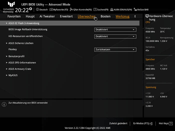Click HII-Ressourcen veröffentlichen label
Image resolution: width=175 pixels, height=131 pixels.
coord(25,36)
